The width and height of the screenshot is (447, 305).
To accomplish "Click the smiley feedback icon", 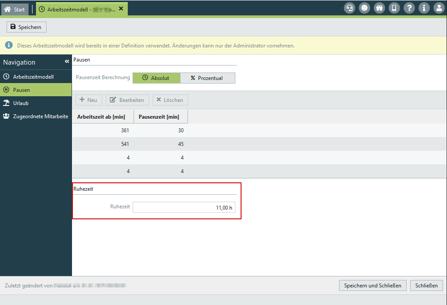I will (x=364, y=8).
